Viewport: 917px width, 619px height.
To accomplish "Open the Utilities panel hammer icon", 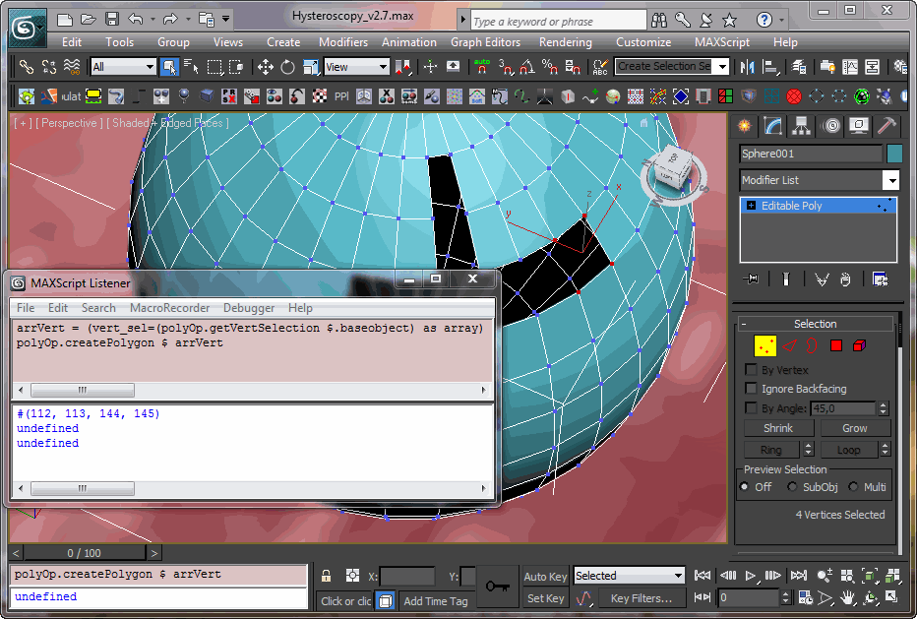I will (885, 126).
